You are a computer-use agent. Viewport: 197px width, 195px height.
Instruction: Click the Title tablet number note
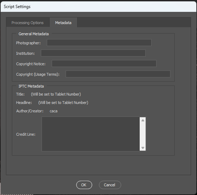(56, 94)
